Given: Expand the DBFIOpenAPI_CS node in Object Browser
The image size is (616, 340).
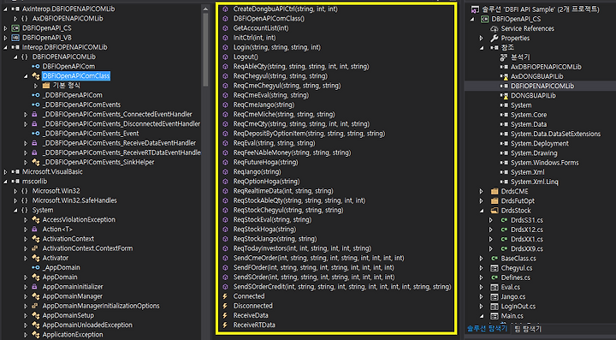Looking at the screenshot, I should click(5, 28).
